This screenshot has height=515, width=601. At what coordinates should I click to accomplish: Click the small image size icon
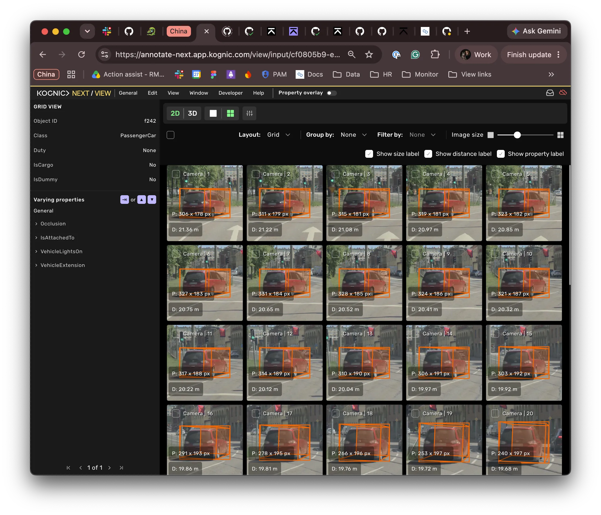(x=490, y=135)
